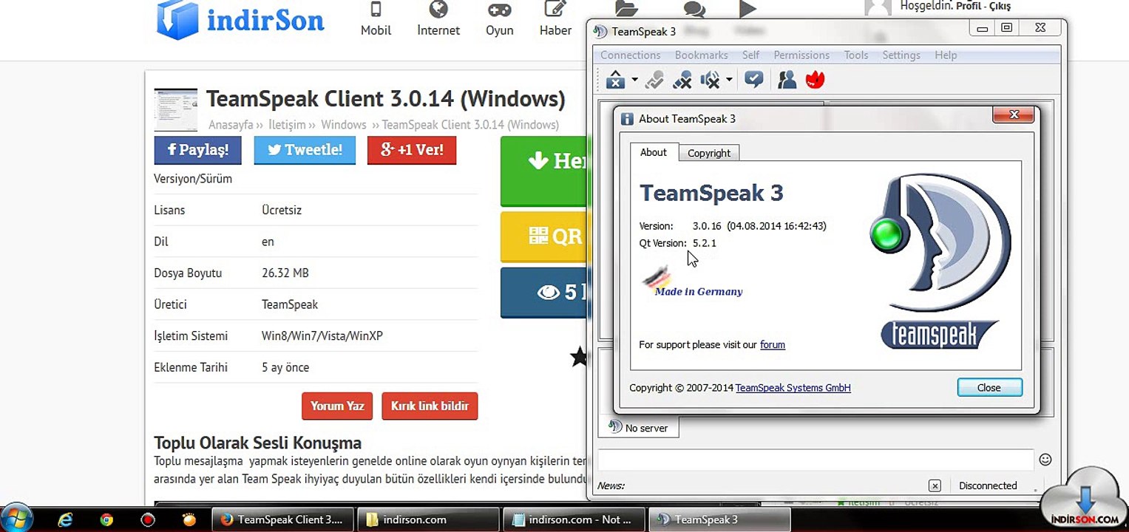1129x532 pixels.
Task: Dismiss the news ticker close icon
Action: point(935,485)
